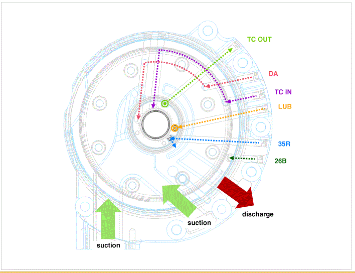Click the discharge label

258,214
